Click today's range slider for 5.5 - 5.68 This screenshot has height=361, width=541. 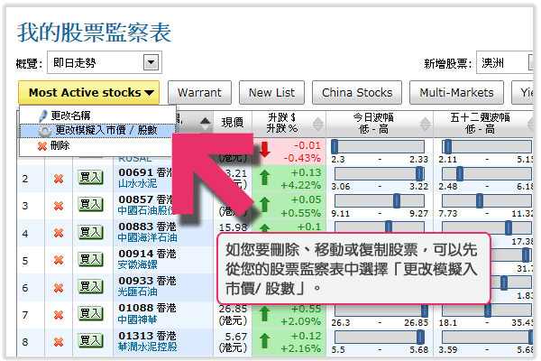(x=380, y=338)
